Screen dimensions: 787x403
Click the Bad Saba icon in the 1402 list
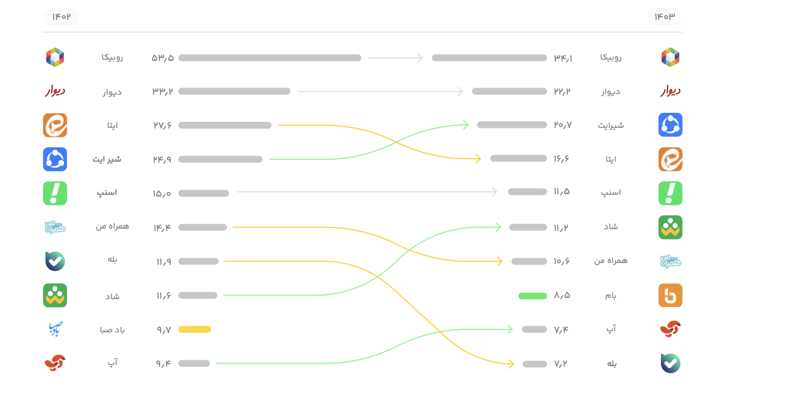[x=55, y=329]
